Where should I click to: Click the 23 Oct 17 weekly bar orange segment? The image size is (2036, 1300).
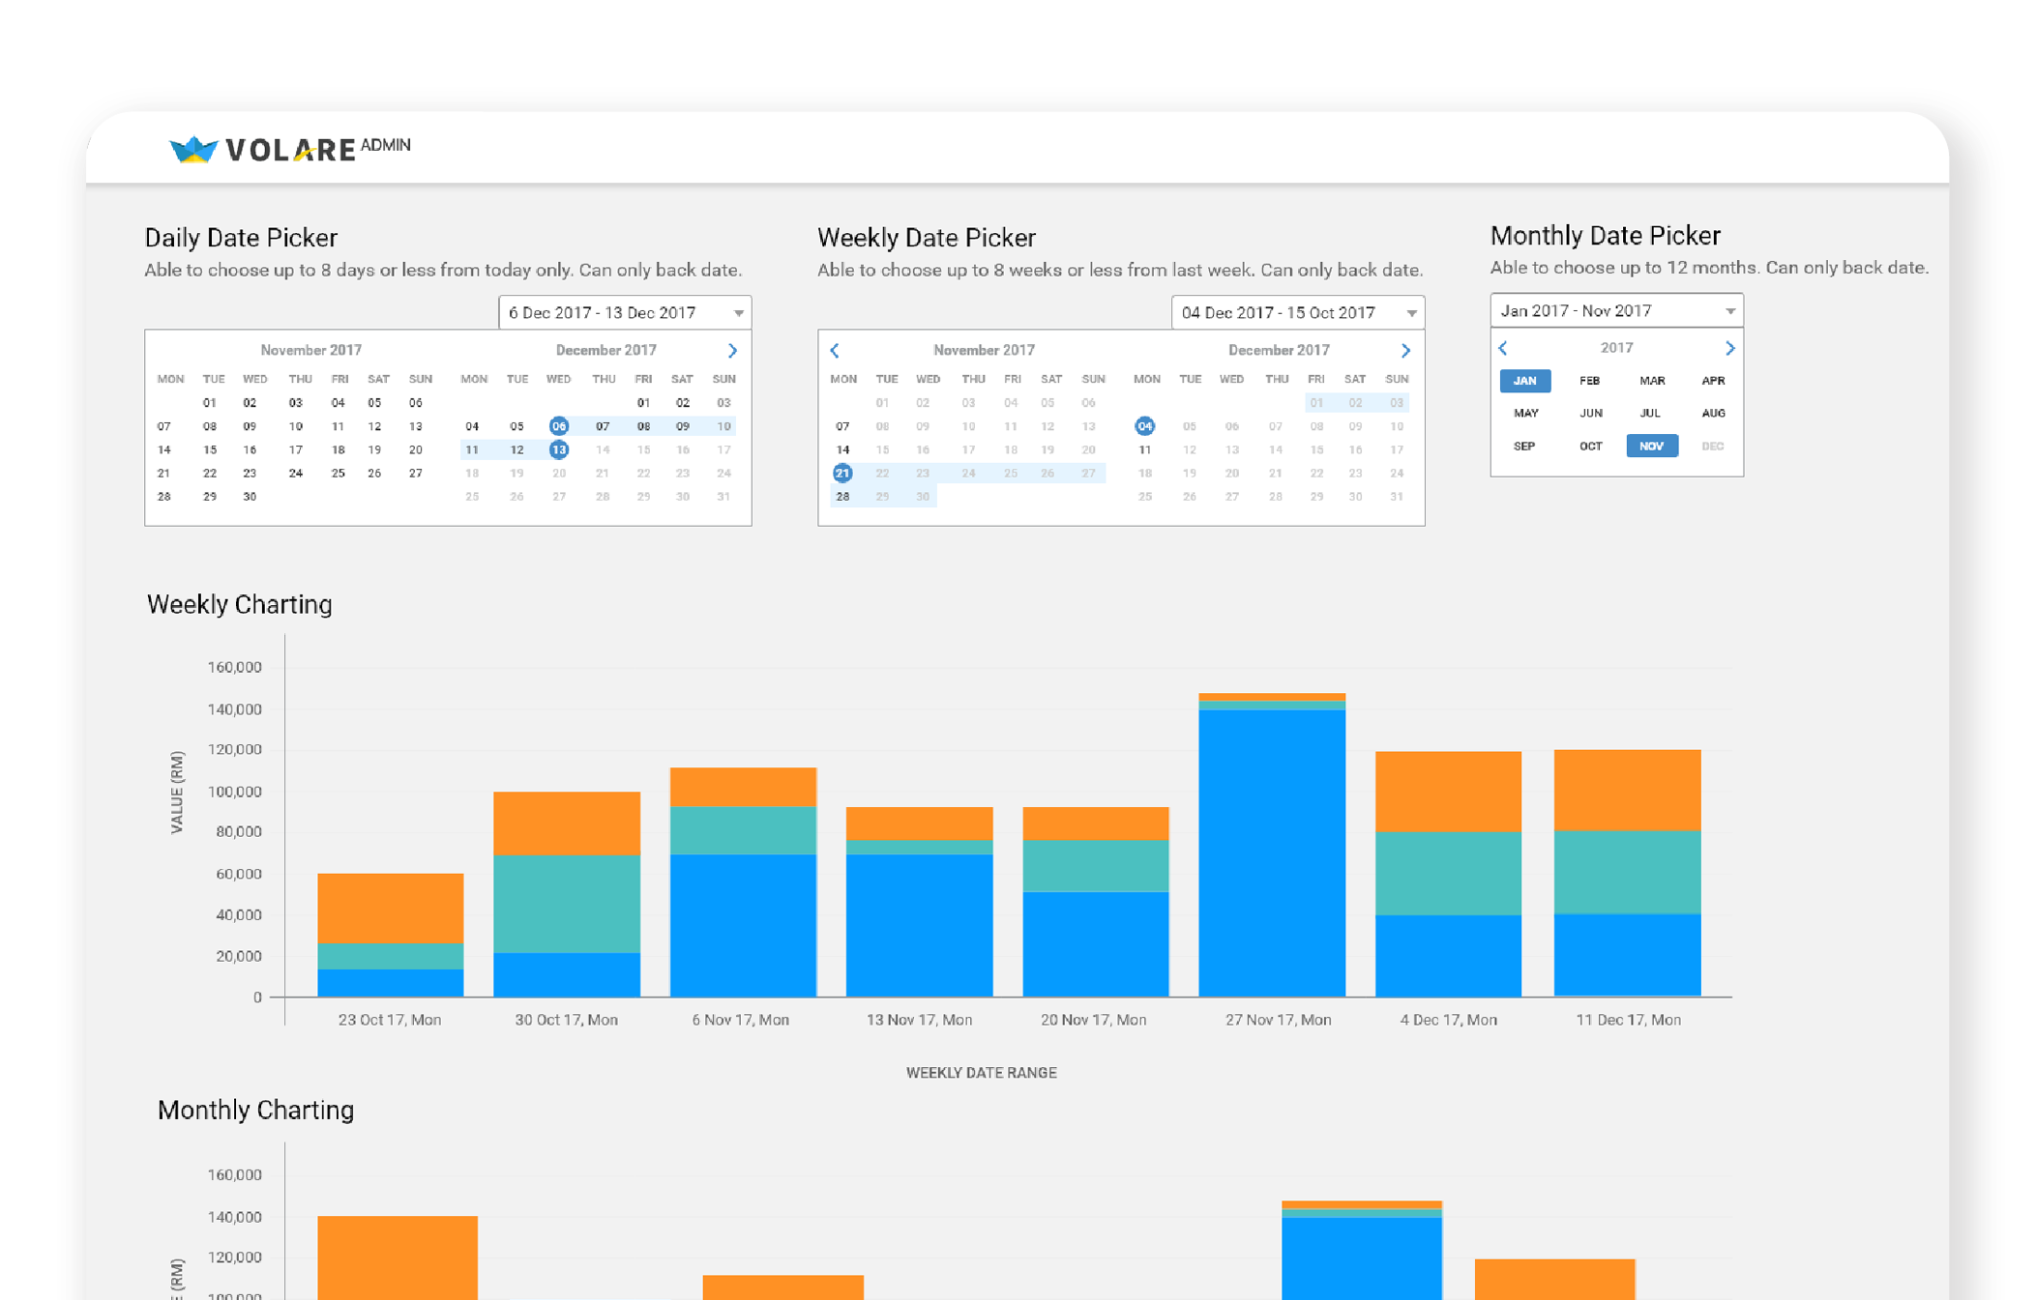391,908
